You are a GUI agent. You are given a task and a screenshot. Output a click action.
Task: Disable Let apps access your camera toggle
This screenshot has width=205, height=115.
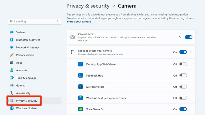[183, 52]
